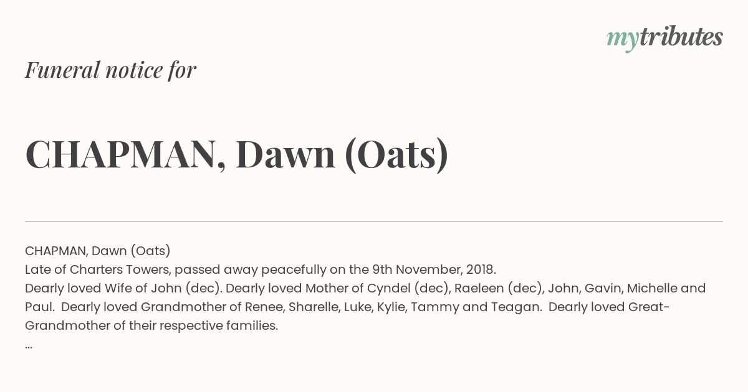
Task: Expand the truncated notice via the ellipsis
Action: [x=29, y=346]
